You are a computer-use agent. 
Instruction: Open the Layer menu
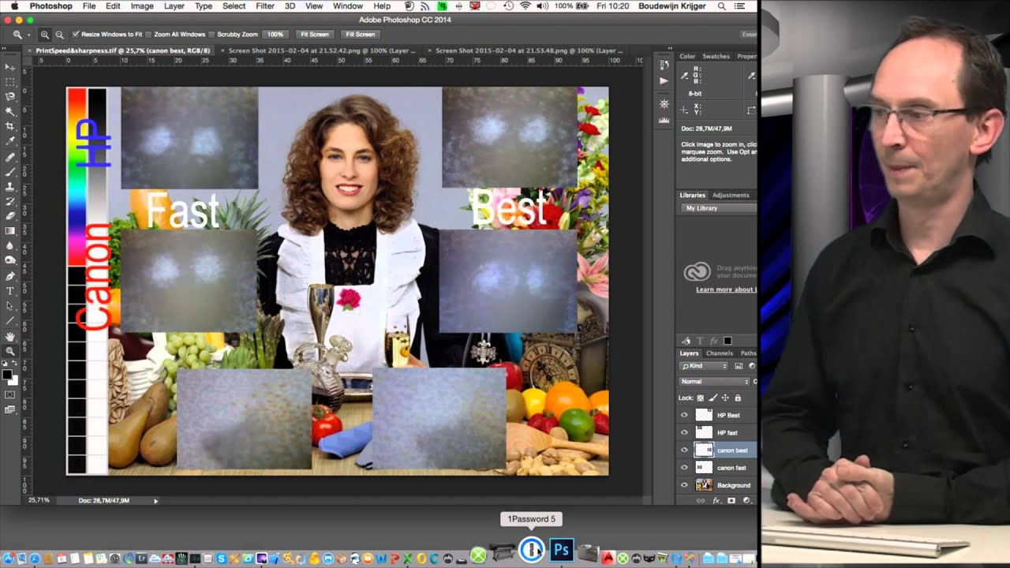click(174, 6)
